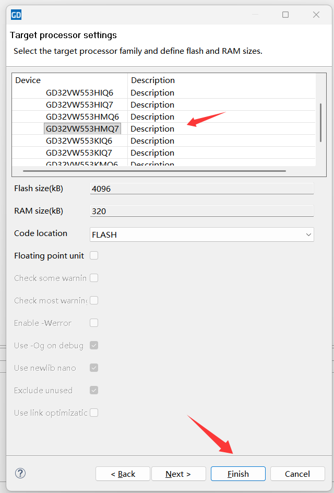This screenshot has height=493, width=334.
Task: Close the target processor dialog
Action: (316, 15)
